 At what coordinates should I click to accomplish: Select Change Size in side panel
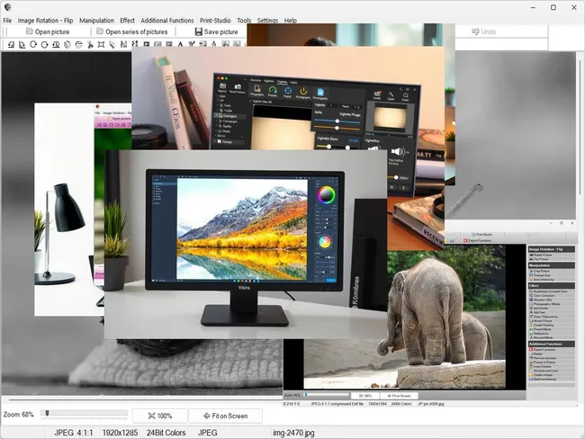[541, 275]
